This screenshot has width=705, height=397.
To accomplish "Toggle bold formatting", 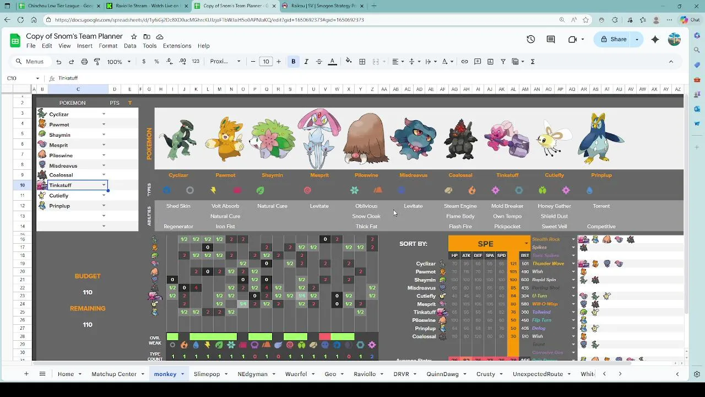I will tap(294, 62).
